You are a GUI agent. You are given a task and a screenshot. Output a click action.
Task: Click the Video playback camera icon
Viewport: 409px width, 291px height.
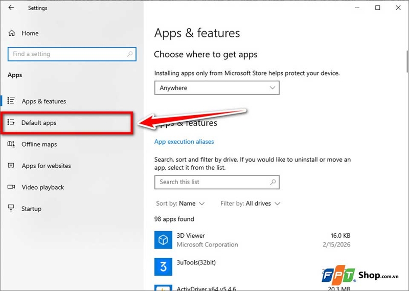pos(11,187)
